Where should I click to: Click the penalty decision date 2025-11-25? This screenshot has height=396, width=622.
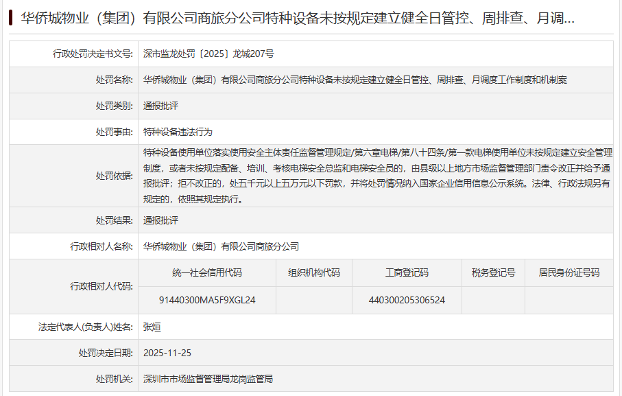coord(167,353)
